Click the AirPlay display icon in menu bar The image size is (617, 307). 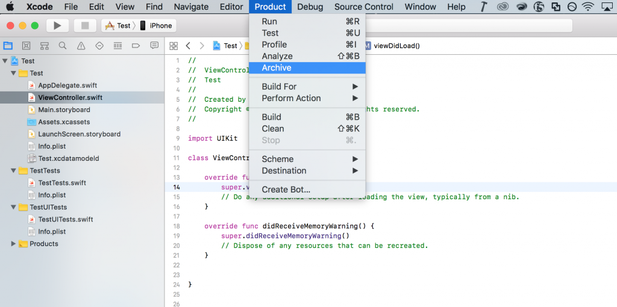coord(607,6)
